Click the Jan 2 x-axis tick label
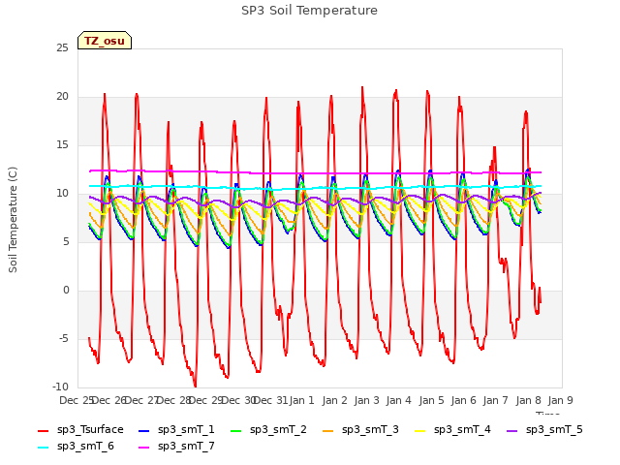This screenshot has height=465, width=620. [x=334, y=400]
